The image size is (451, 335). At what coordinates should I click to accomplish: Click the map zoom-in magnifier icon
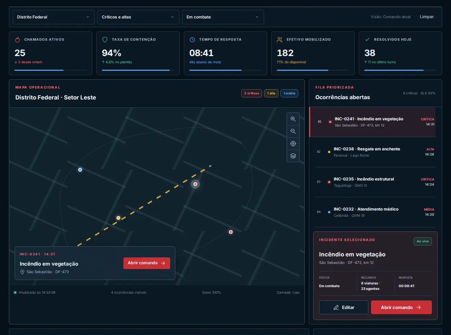coord(293,119)
